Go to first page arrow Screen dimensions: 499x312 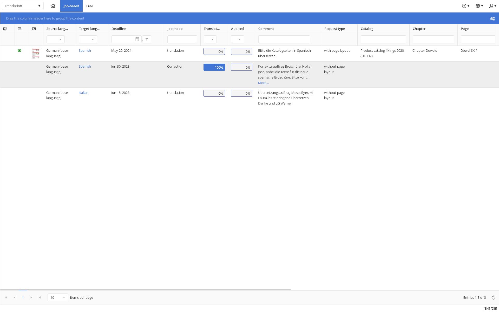6,297
